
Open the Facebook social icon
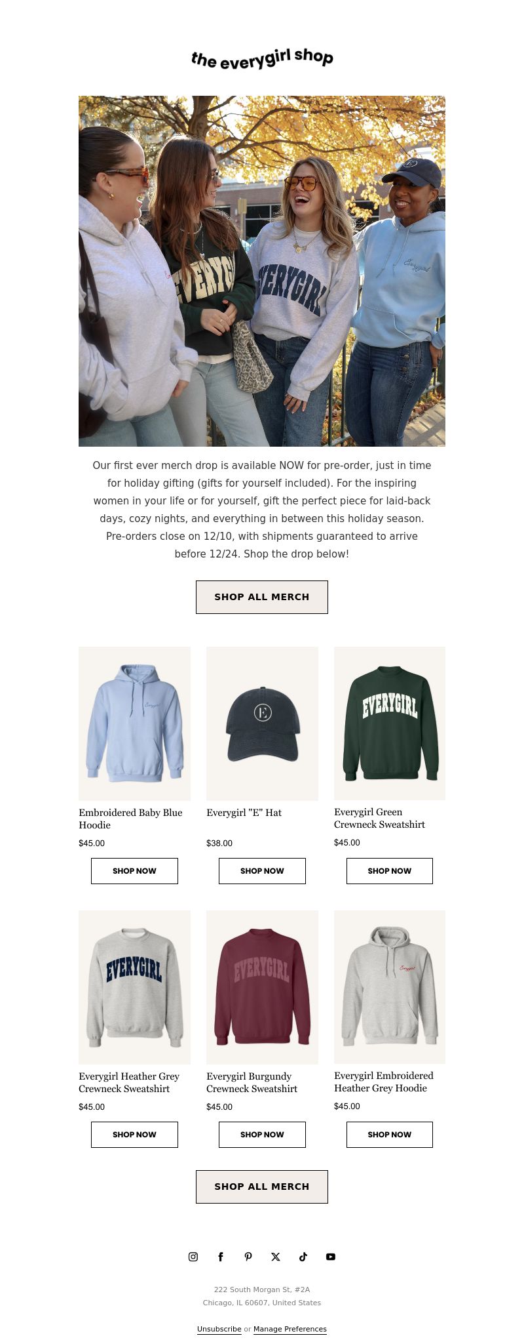coord(221,1257)
